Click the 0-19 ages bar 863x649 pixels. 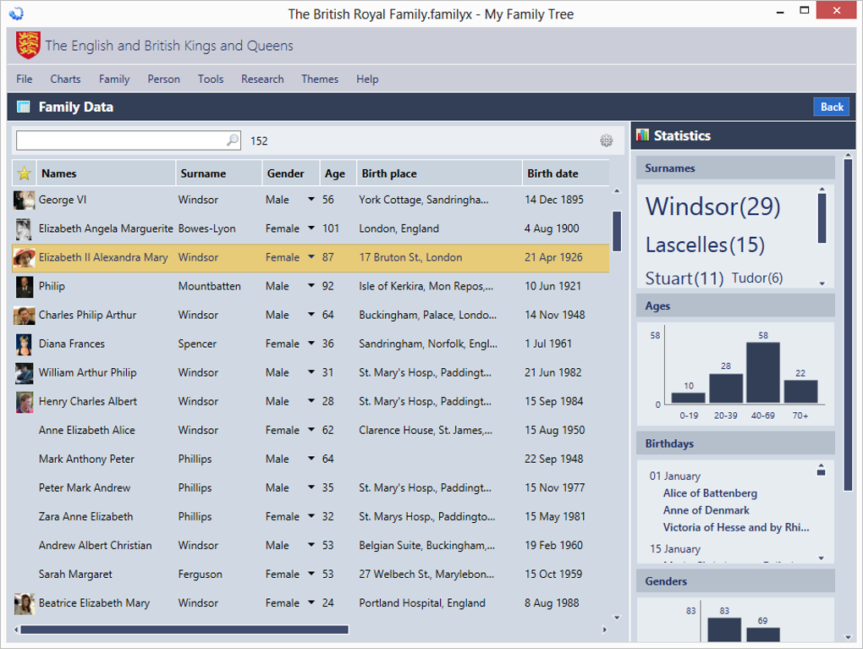click(x=689, y=398)
